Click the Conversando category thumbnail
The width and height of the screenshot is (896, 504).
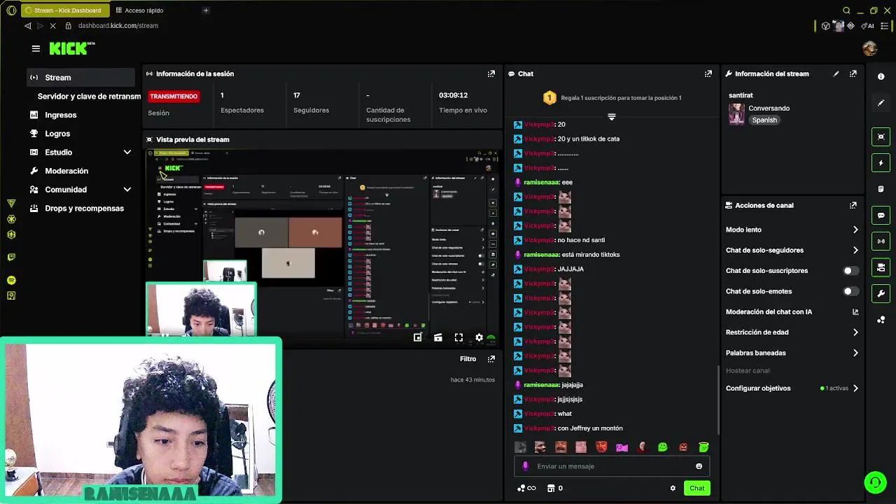[736, 114]
